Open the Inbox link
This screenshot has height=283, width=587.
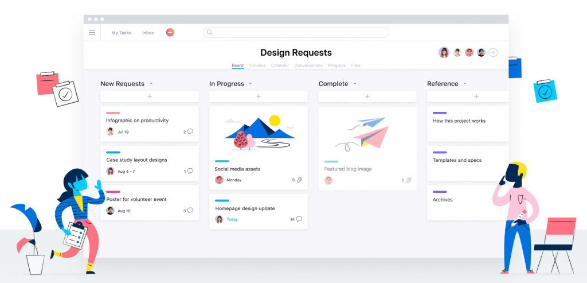coord(148,33)
